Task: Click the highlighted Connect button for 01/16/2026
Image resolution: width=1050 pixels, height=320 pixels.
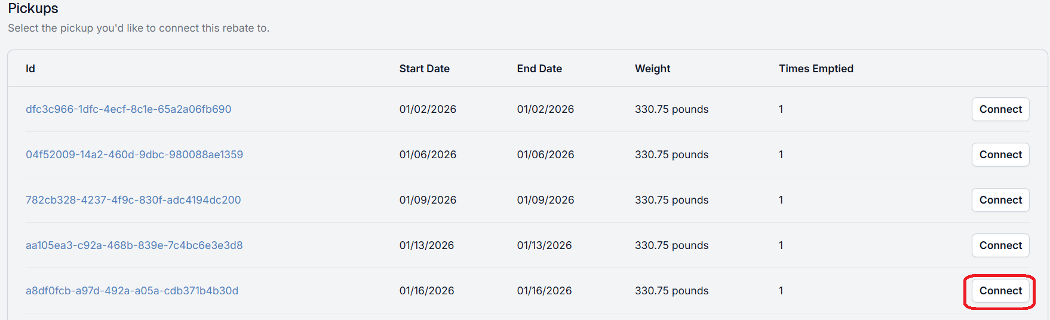Action: (1000, 291)
